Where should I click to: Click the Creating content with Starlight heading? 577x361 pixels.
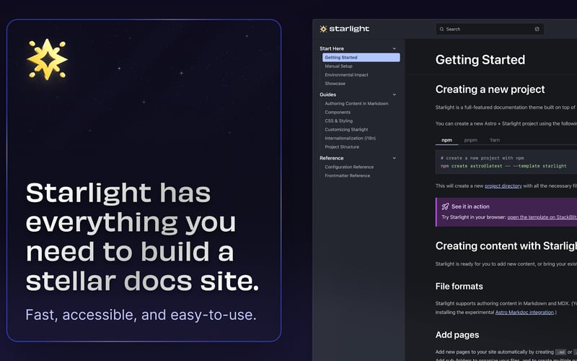506,246
